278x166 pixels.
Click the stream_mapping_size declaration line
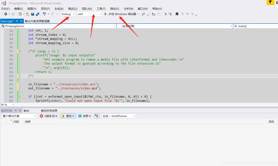[x=53, y=43]
